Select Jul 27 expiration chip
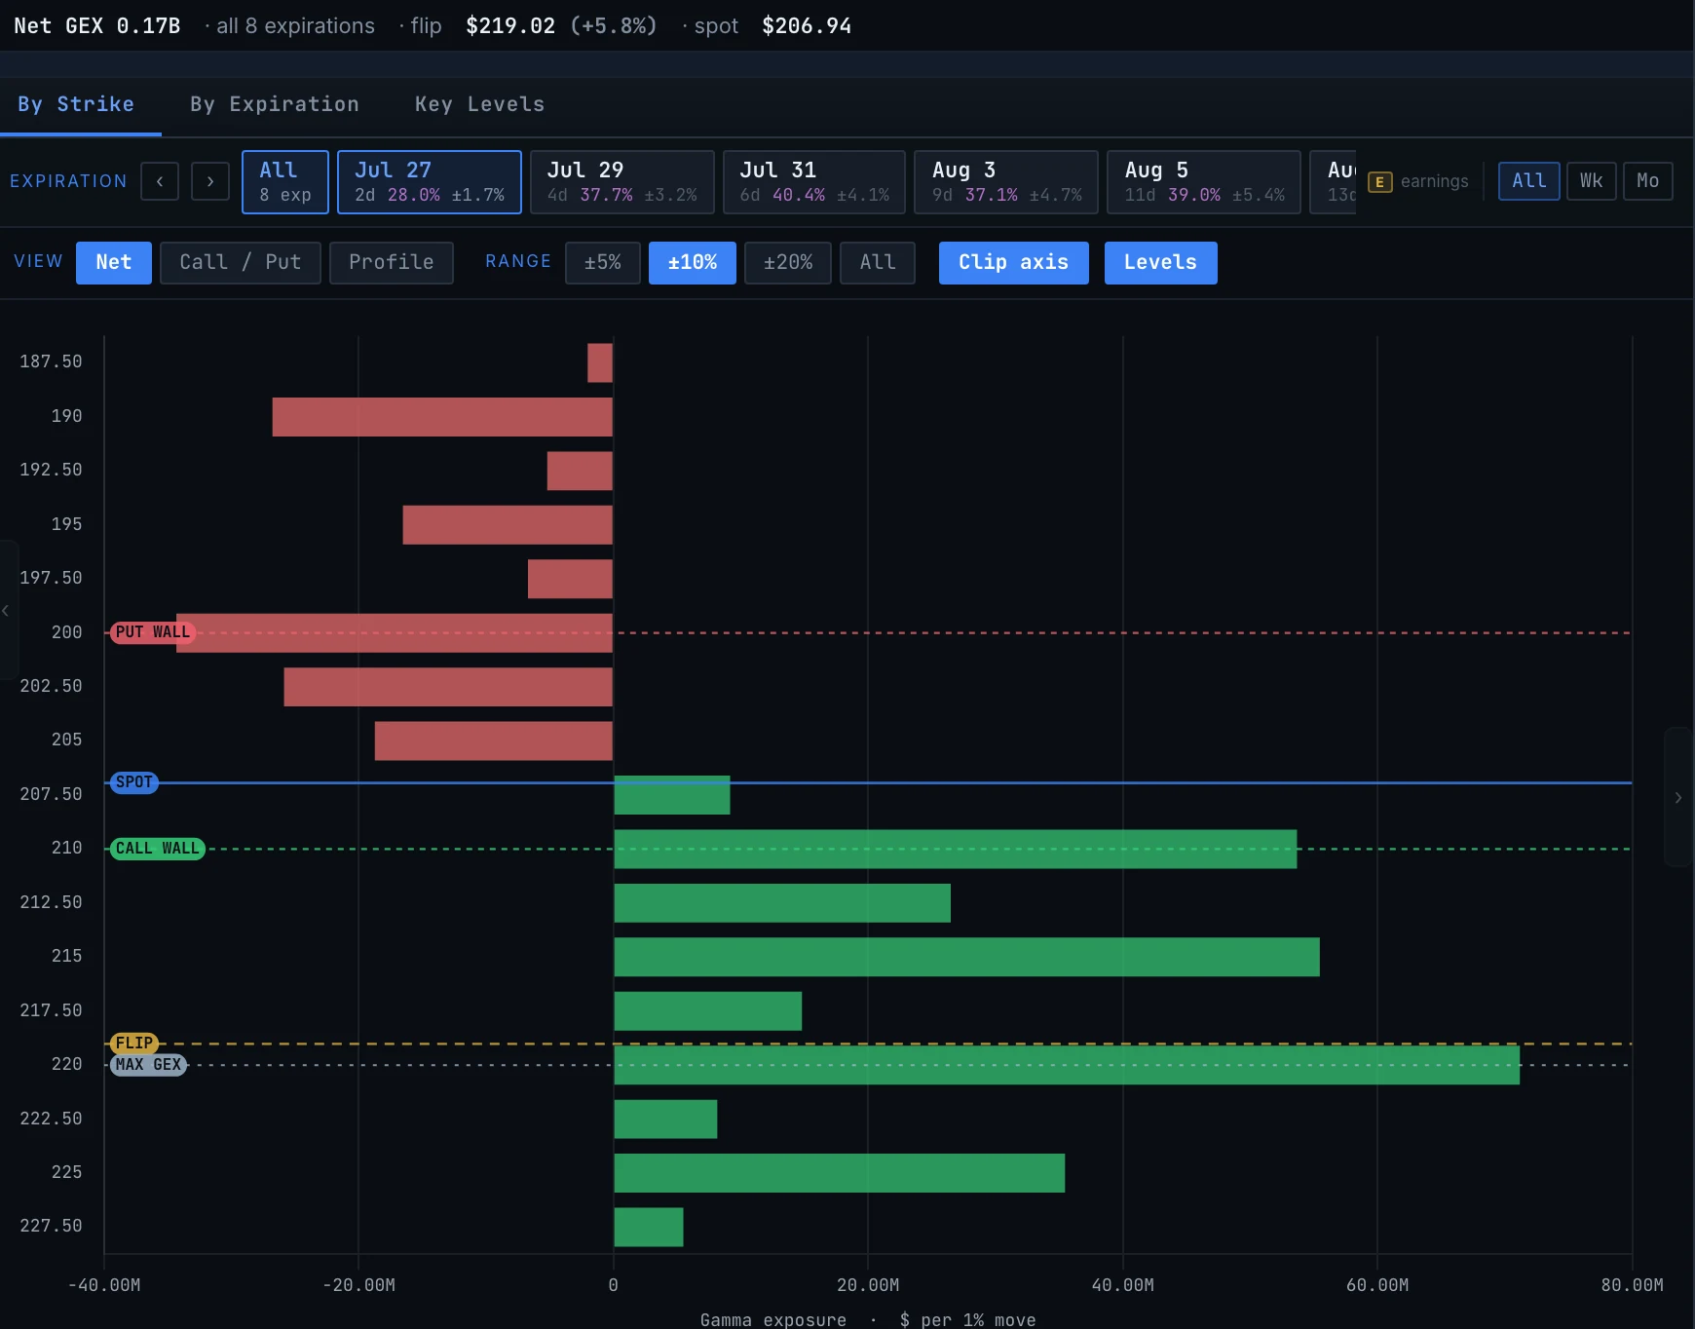 tap(430, 182)
